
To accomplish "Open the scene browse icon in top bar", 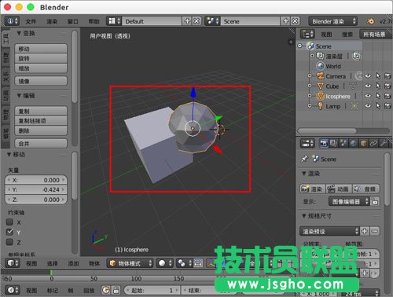I will (212, 21).
